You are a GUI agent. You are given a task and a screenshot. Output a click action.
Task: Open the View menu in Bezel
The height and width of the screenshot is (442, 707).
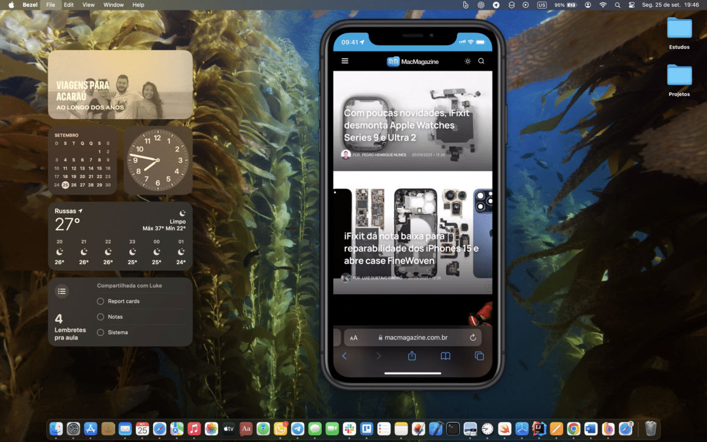88,5
